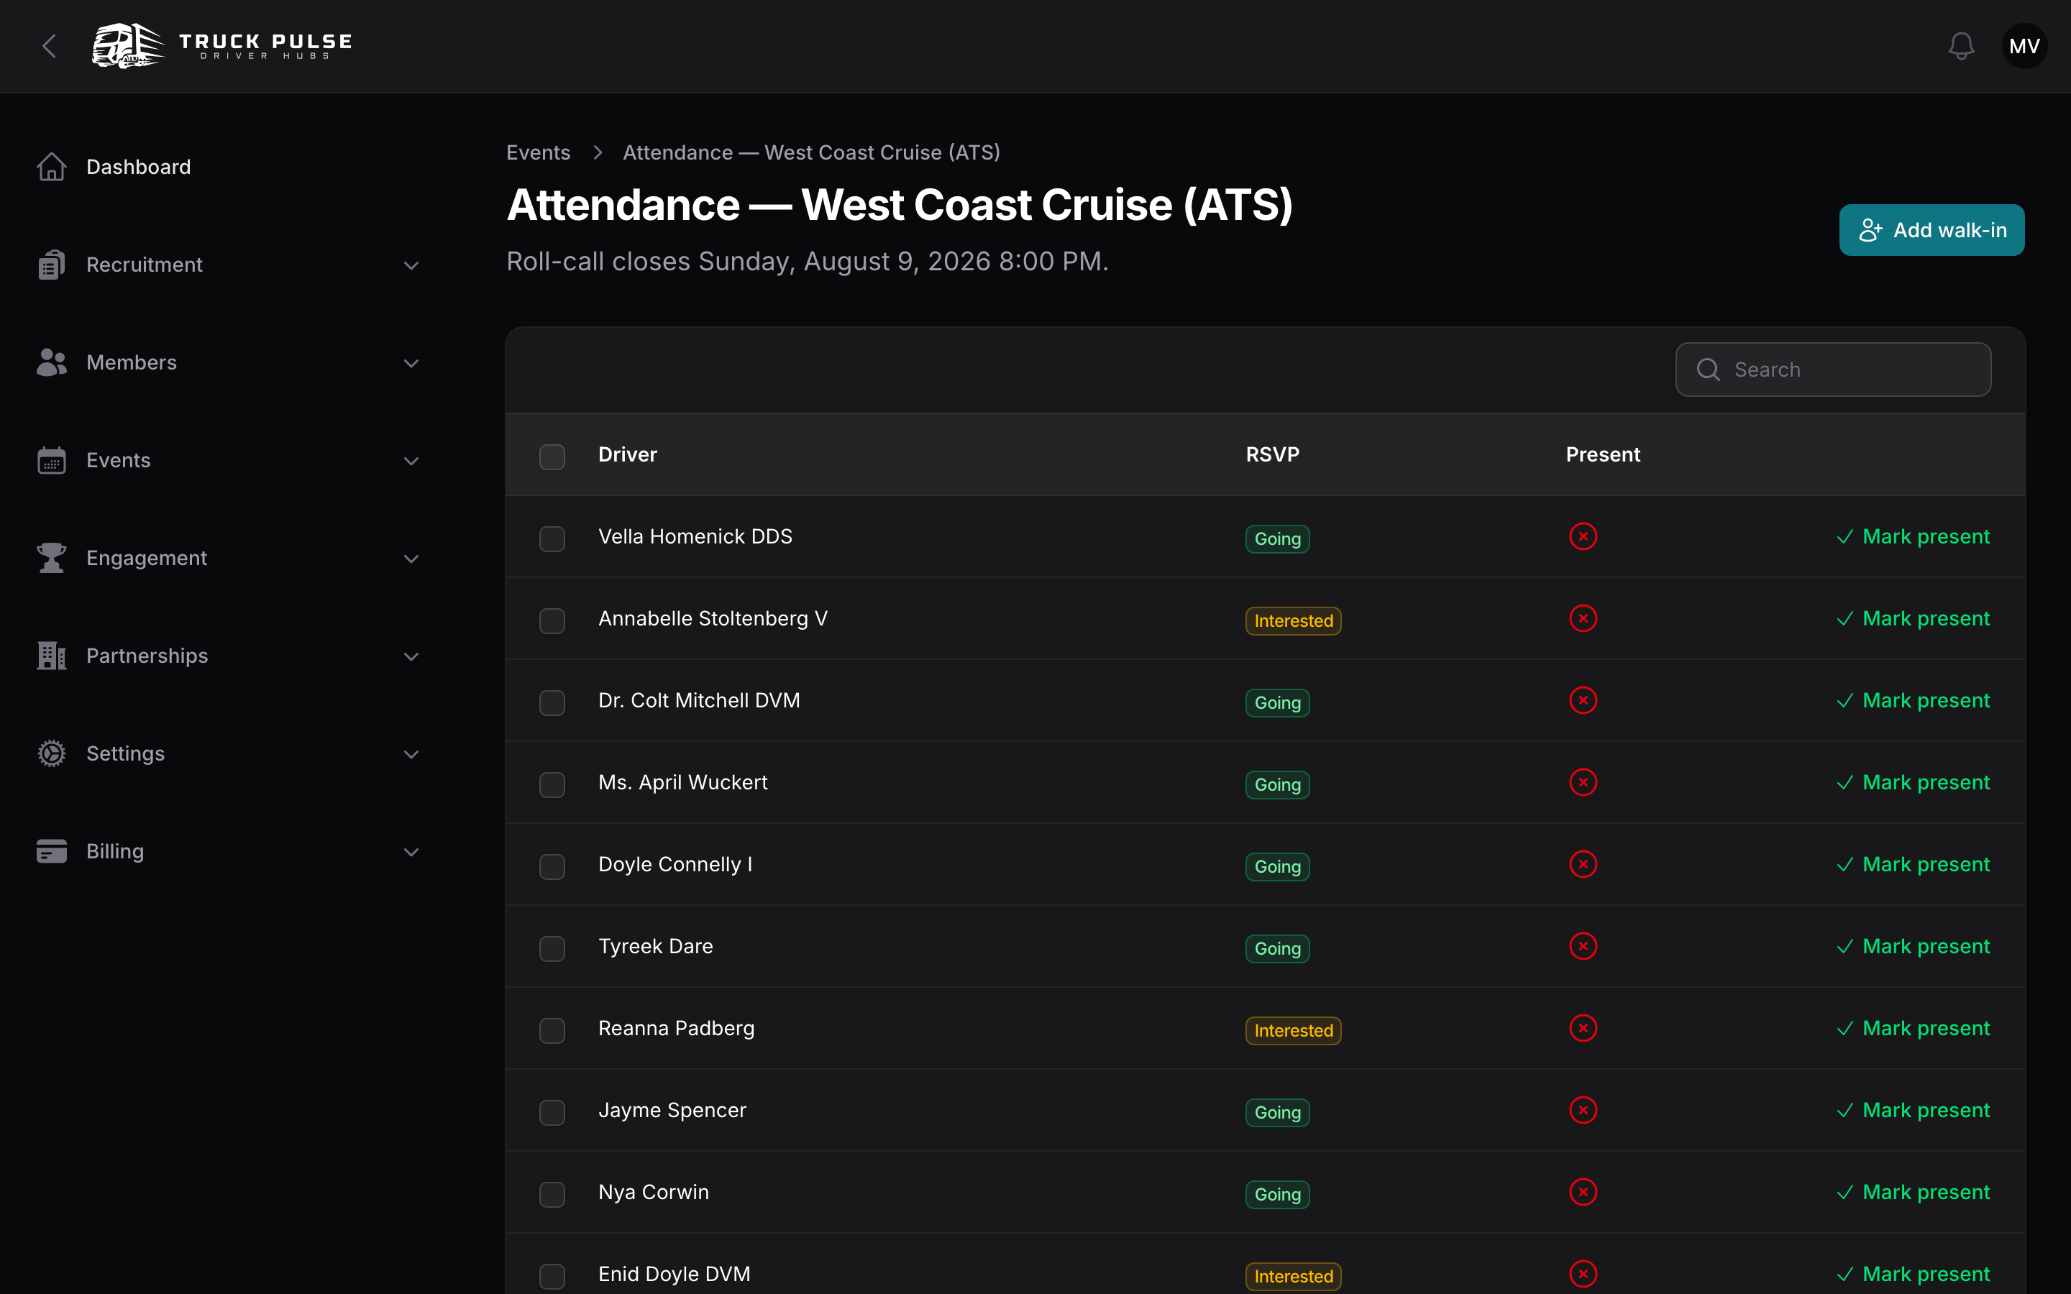Go to Events breadcrumb link
The image size is (2071, 1294).
point(537,152)
